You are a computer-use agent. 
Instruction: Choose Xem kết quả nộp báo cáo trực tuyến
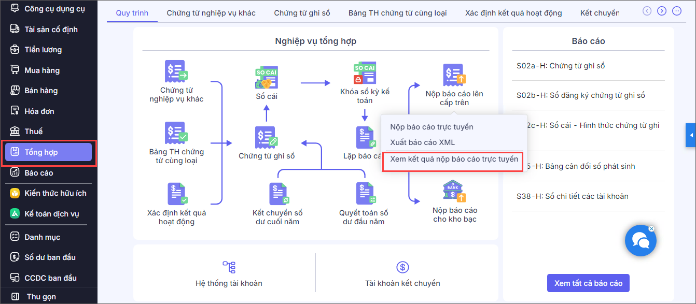[454, 160]
